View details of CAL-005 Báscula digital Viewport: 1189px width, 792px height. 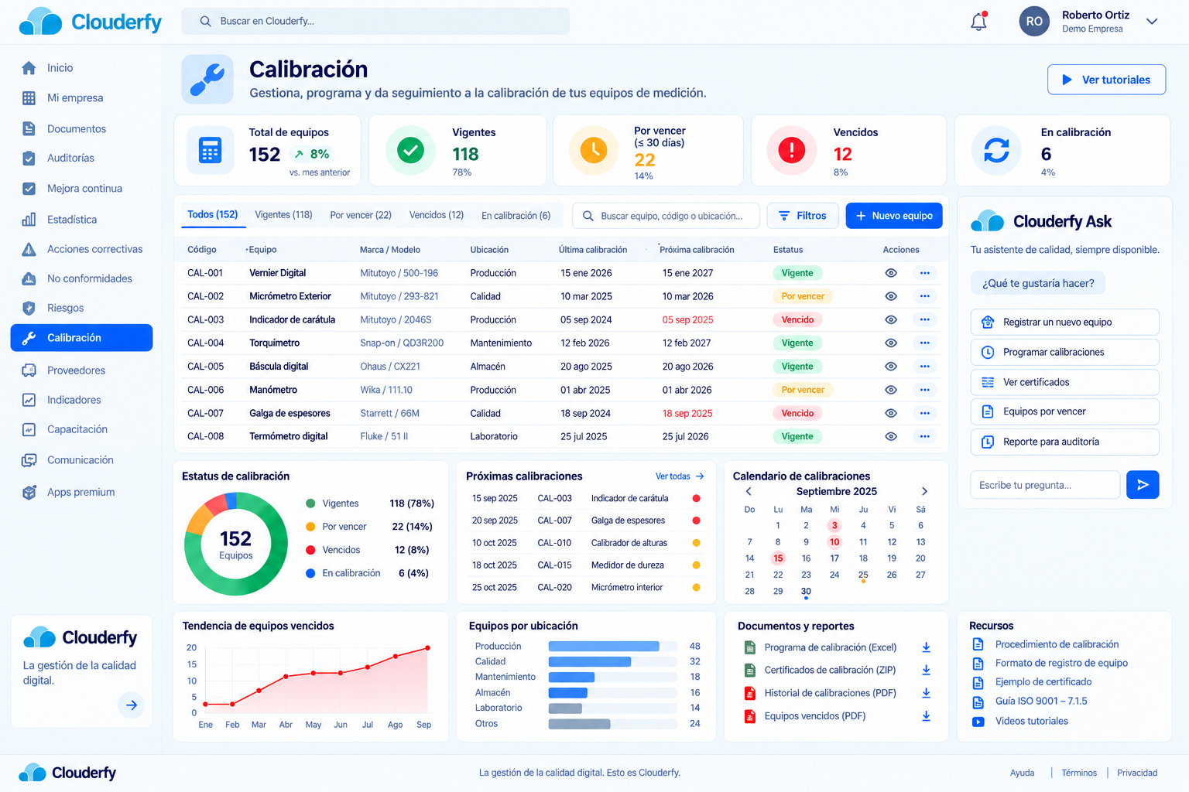tap(891, 367)
